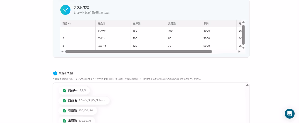This screenshot has height=123, width=299.
Task: Click unit price 5000 in ズボン row
Action: (219, 38)
